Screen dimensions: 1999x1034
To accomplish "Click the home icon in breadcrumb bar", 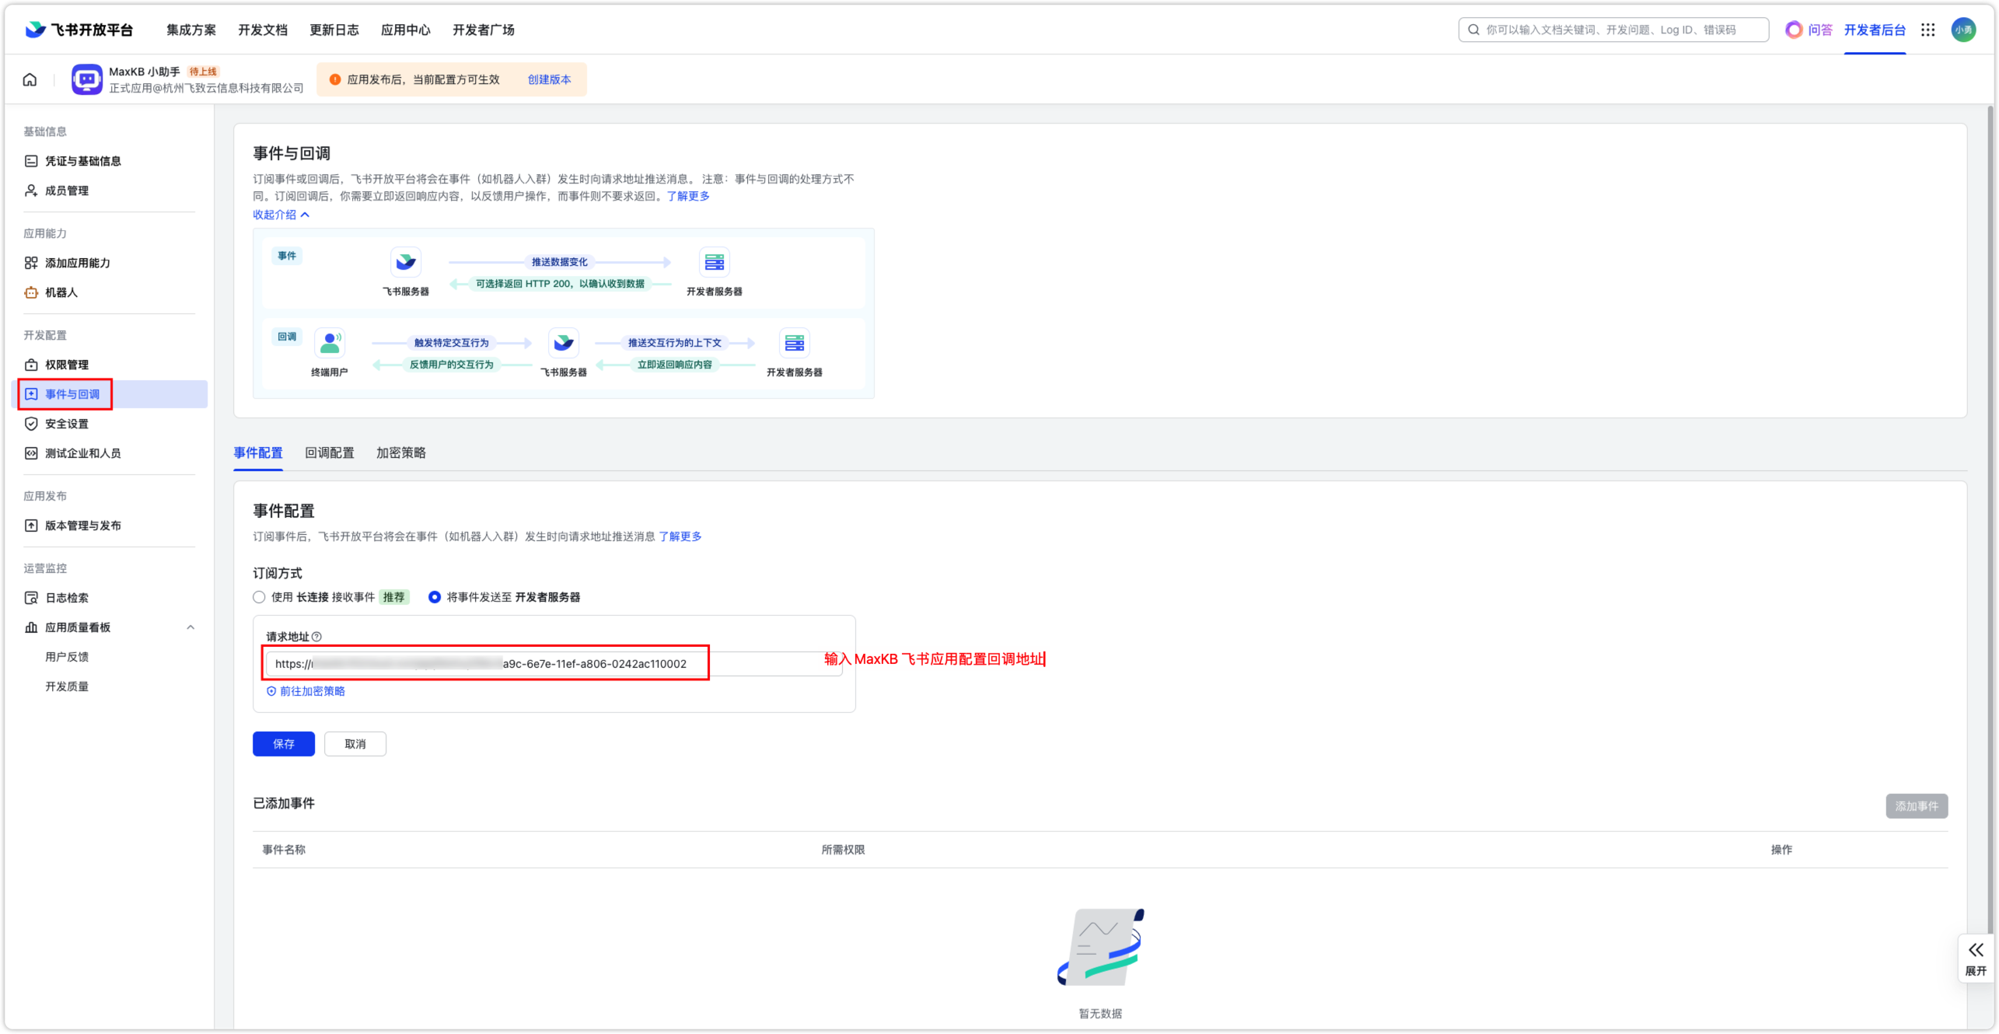I will 30,79.
